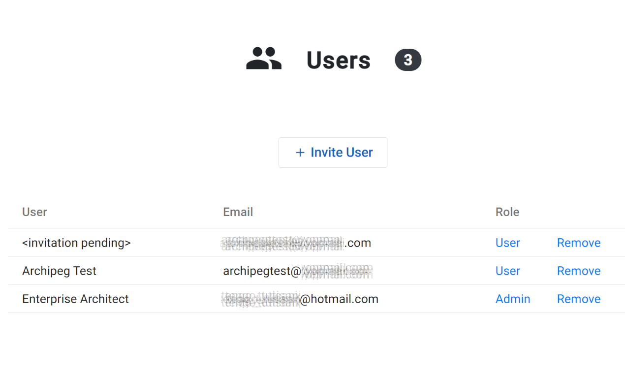Screen dimensions: 625x374
Task: Click the Enterprise Architect name cell
Action: (75, 299)
